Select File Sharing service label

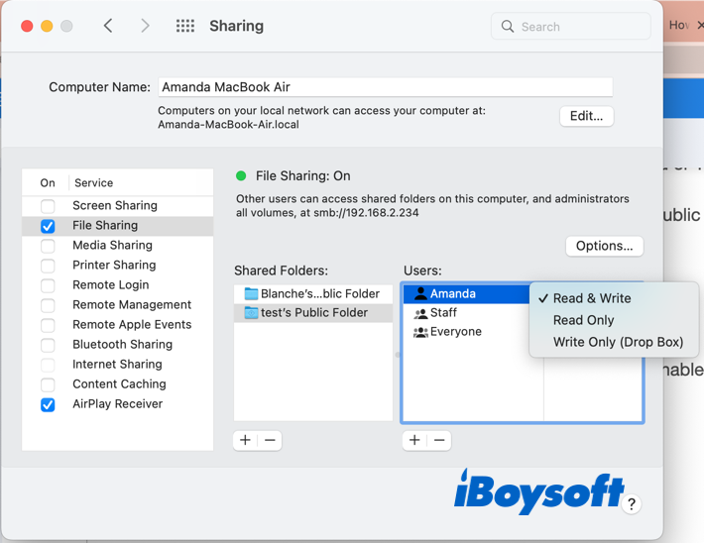coord(105,225)
